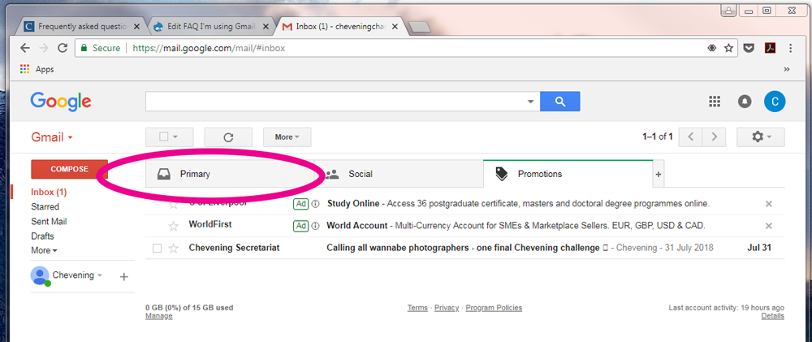812x342 pixels.
Task: Click the Manage storage link
Action: [159, 315]
